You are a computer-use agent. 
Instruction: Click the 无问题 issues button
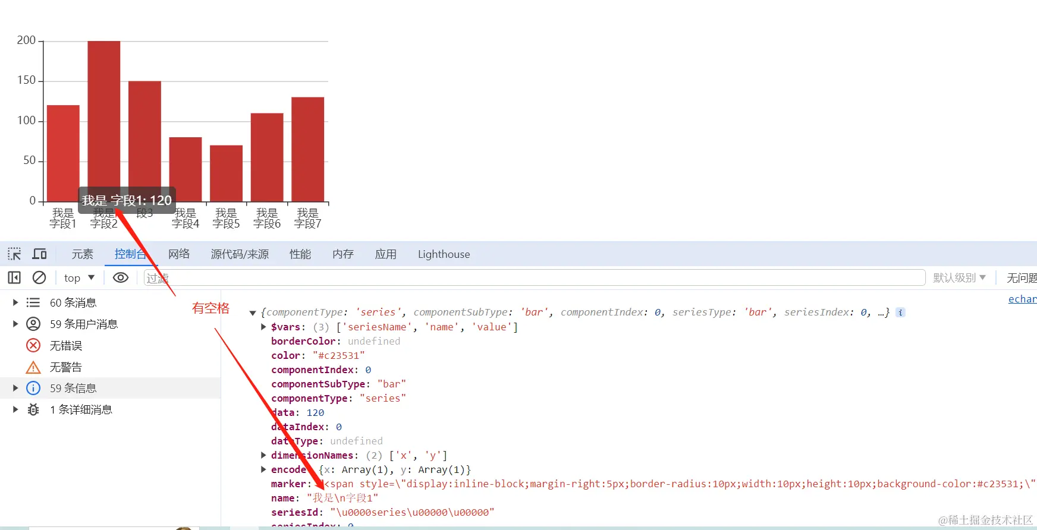[1022, 277]
